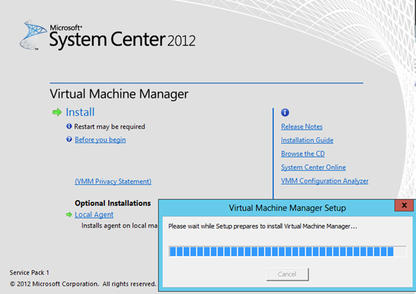Viewport: 416px width, 294px height.
Task: Open the VMM Privacy Statement link
Action: (113, 181)
